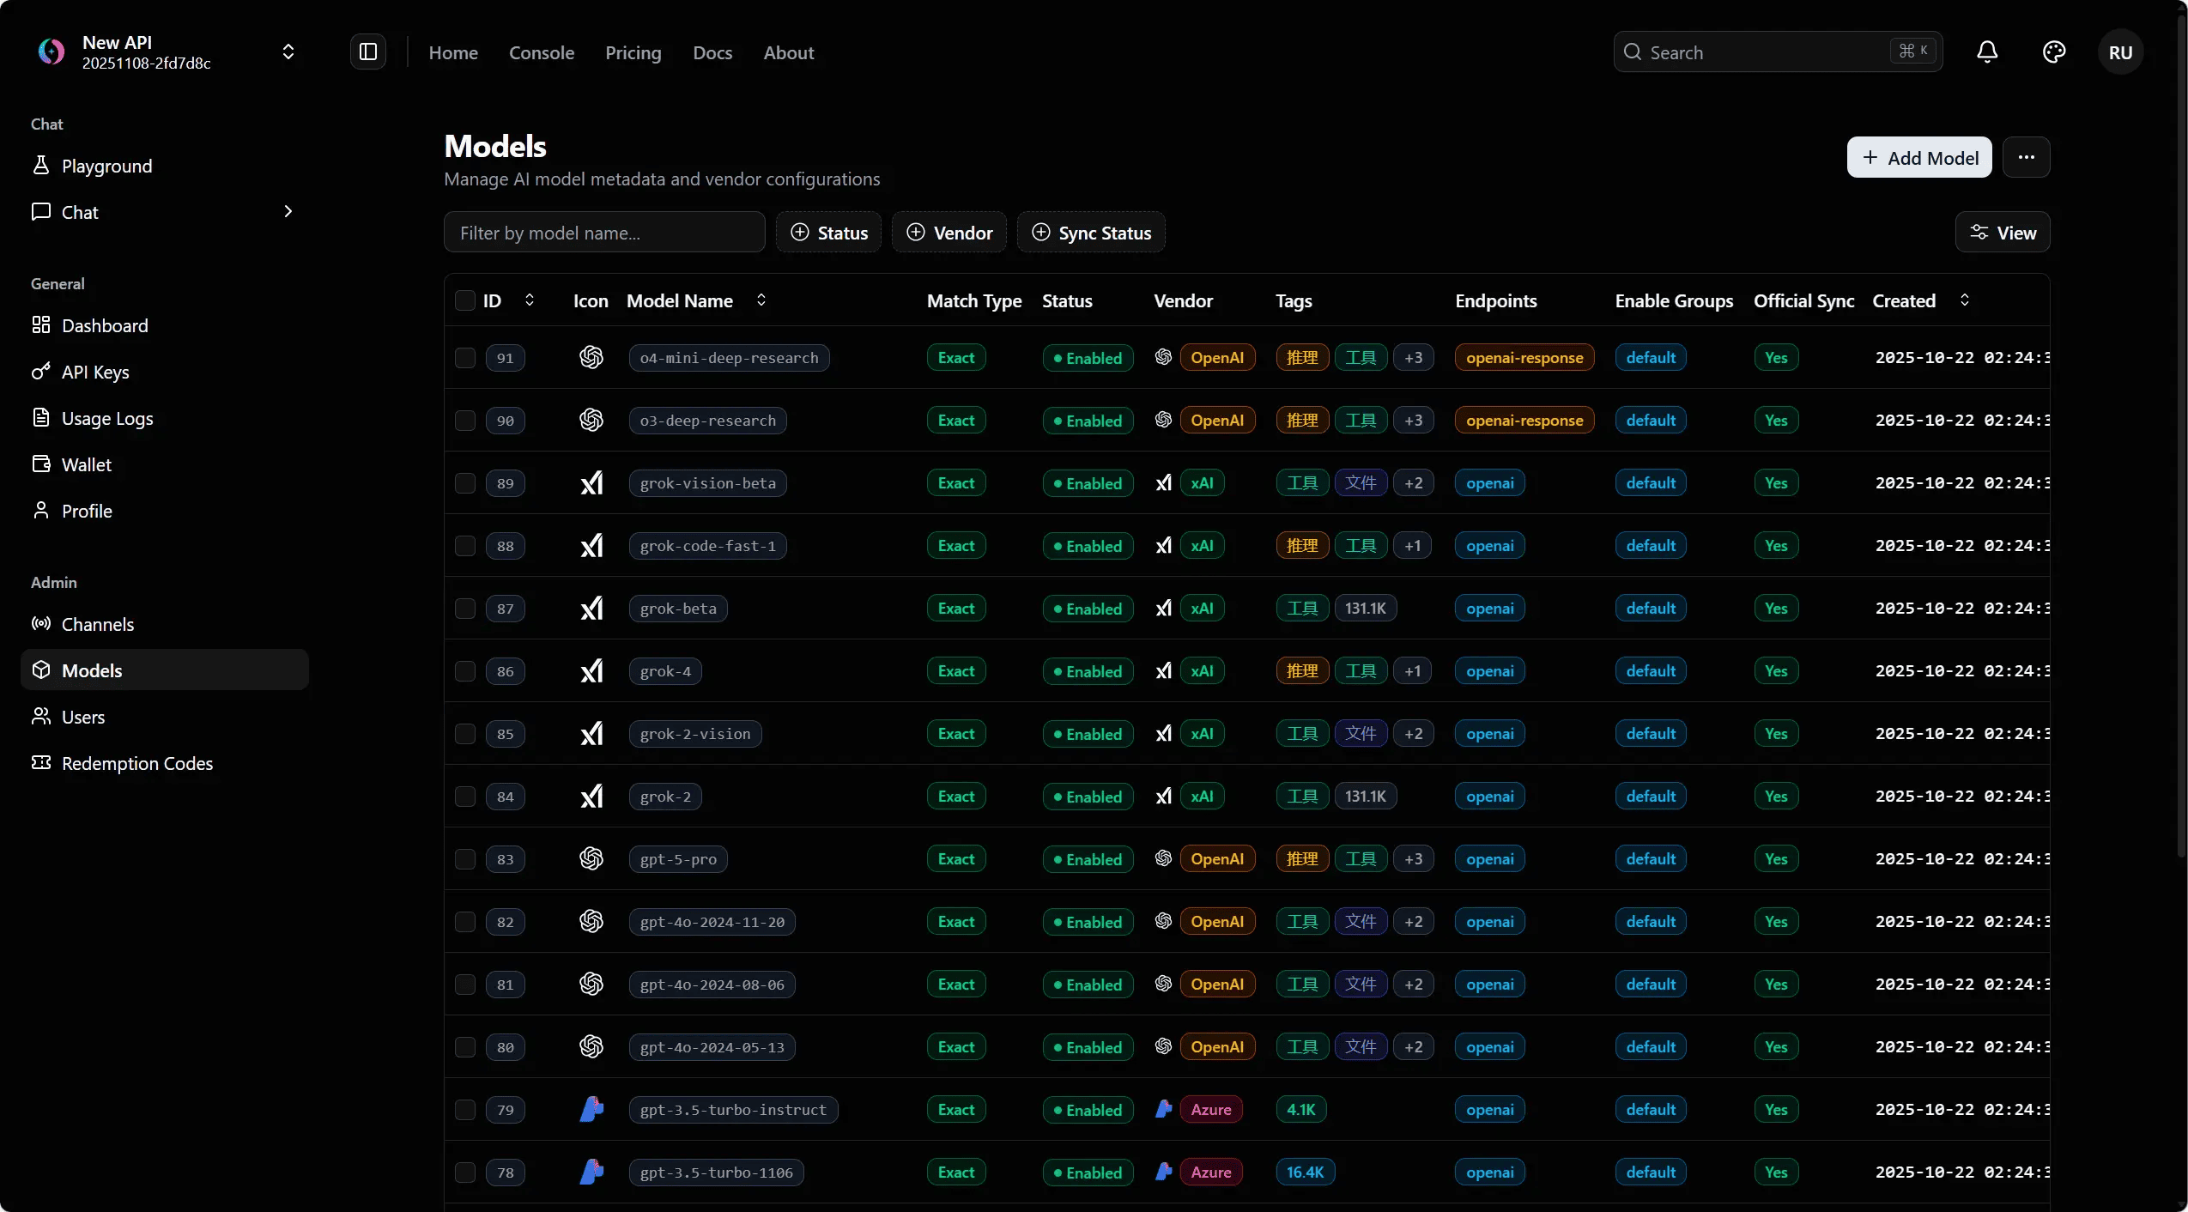Sort the table by the ID column arrows
This screenshot has width=2188, height=1212.
[530, 300]
